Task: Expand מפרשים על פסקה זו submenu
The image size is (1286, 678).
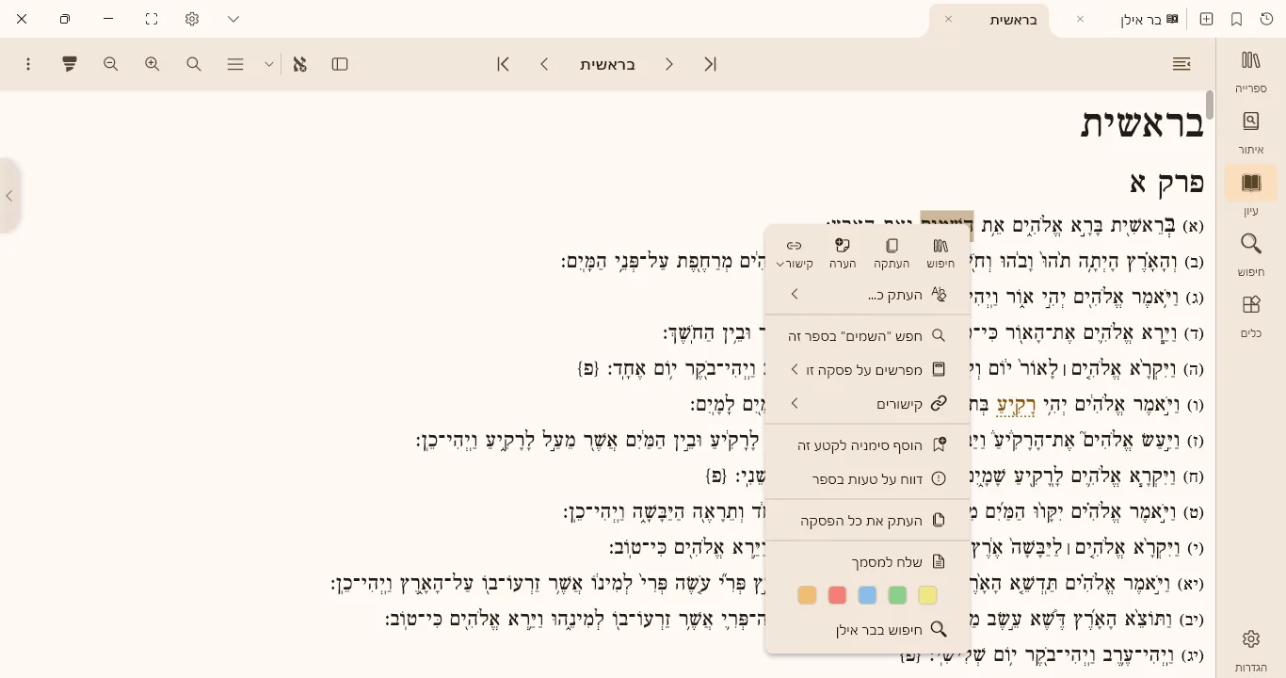Action: click(x=868, y=369)
